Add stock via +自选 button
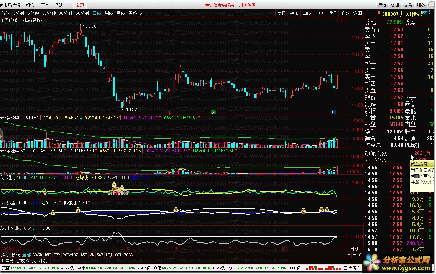Screen dimensions: 436x274 coord(345,13)
